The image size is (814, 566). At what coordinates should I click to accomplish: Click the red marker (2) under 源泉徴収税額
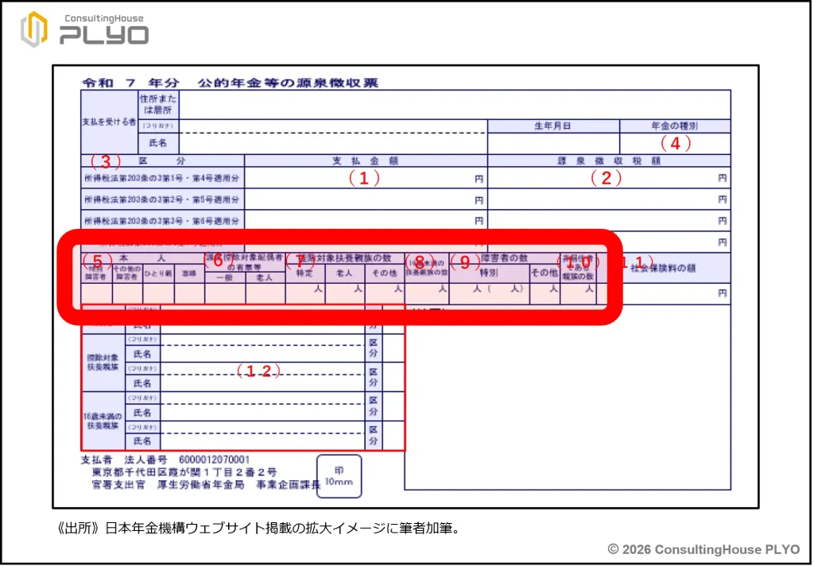(606, 179)
